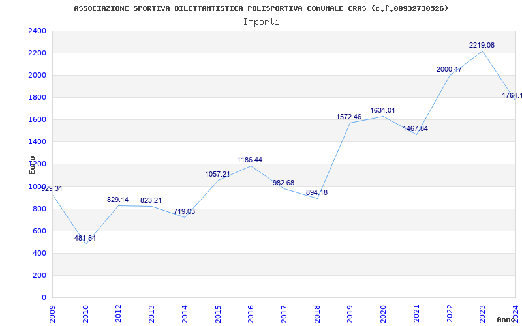Click the 929.31 data label
The image size is (522, 326).
(52, 188)
